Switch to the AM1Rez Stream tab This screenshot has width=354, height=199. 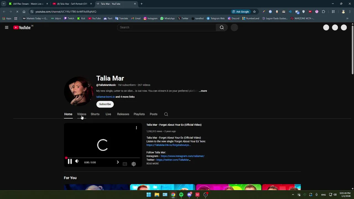pyautogui.click(x=28, y=4)
